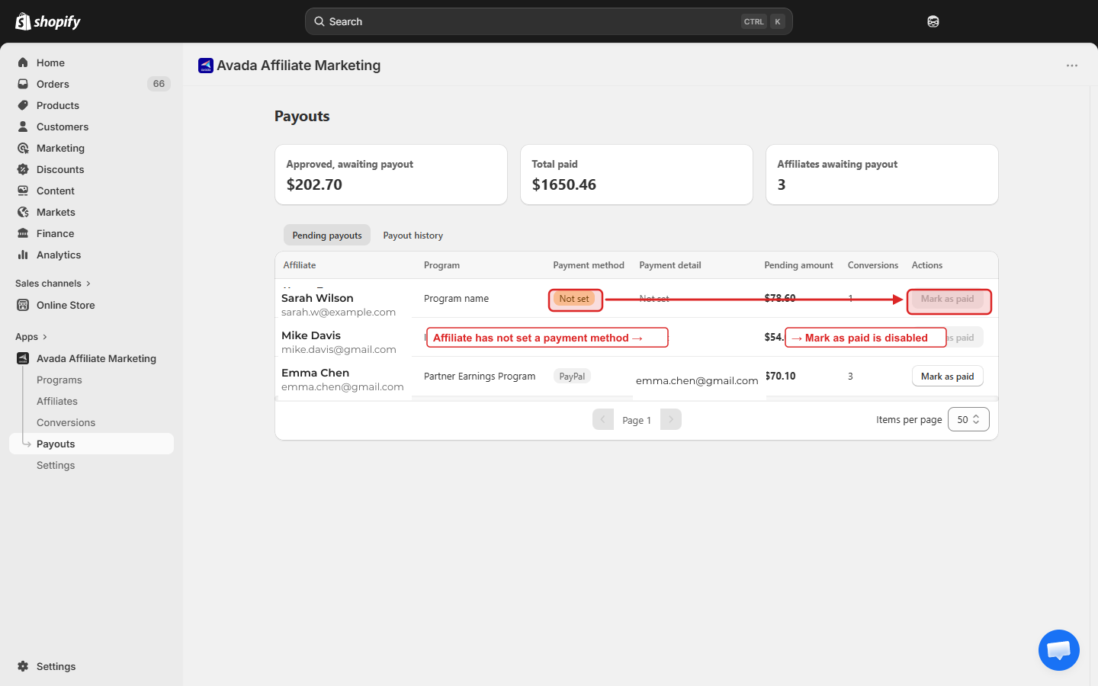Click email mike.davis@gmail.com
This screenshot has width=1098, height=686.
(339, 349)
